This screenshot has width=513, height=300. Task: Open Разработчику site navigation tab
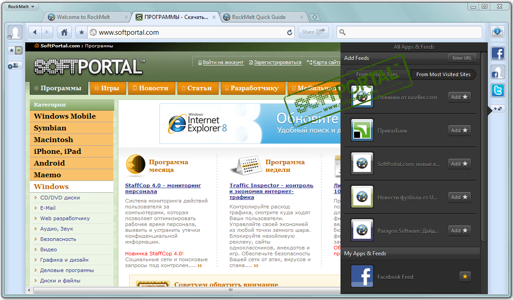pyautogui.click(x=252, y=88)
